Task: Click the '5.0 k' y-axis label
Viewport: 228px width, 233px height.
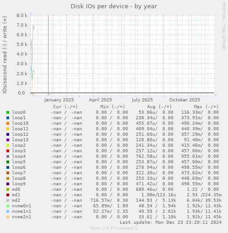Action: pos(22,44)
